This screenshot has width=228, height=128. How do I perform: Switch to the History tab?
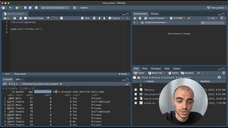(x=154, y=14)
